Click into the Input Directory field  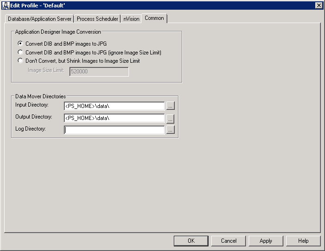pyautogui.click(x=114, y=106)
